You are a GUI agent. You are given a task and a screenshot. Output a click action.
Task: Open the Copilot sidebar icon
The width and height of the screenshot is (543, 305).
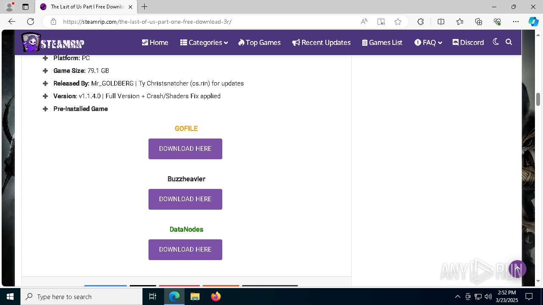tap(533, 22)
